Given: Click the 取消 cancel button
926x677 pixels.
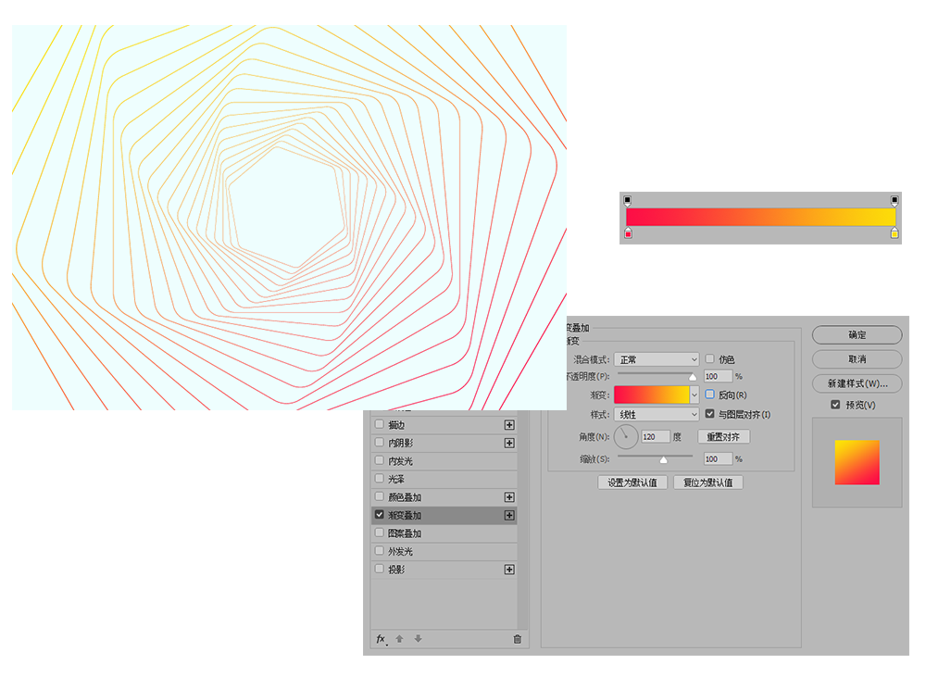Looking at the screenshot, I should pyautogui.click(x=857, y=359).
